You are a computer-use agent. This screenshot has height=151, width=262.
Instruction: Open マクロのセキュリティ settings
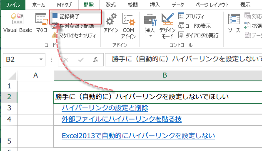(x=74, y=35)
